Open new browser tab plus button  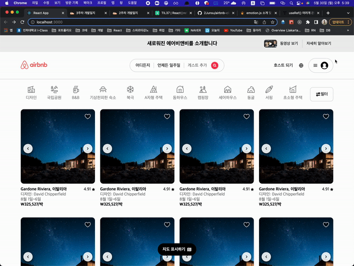[328, 13]
